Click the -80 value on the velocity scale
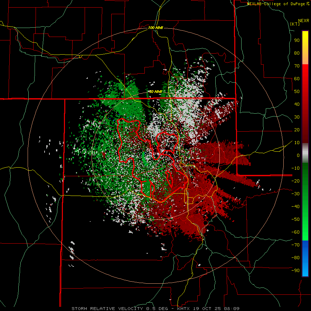The image size is (311, 311). (x=295, y=258)
